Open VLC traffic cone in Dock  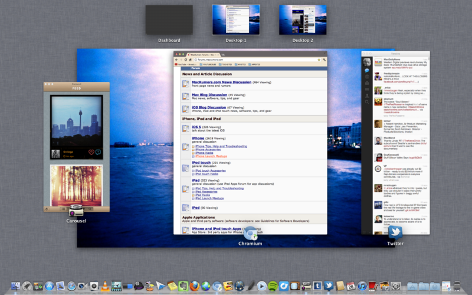pyautogui.click(x=105, y=286)
